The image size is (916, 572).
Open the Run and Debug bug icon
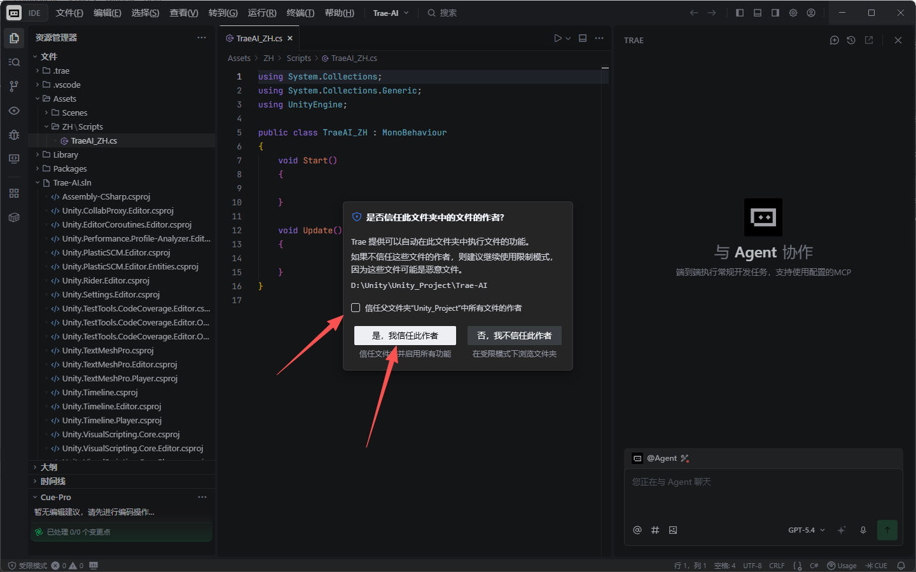coord(14,135)
